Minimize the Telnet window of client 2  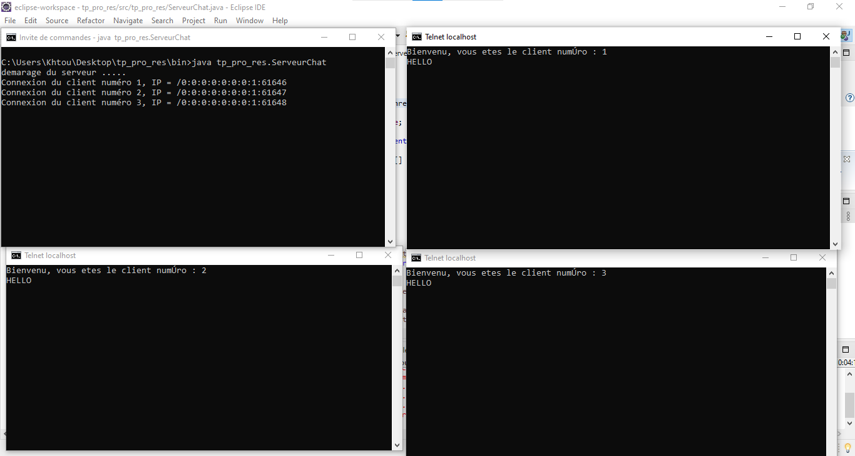point(331,255)
